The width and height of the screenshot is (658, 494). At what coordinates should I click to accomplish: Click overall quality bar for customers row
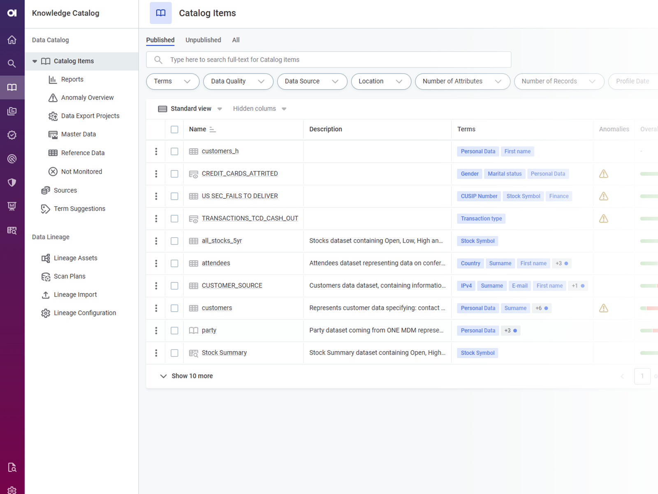pyautogui.click(x=649, y=308)
